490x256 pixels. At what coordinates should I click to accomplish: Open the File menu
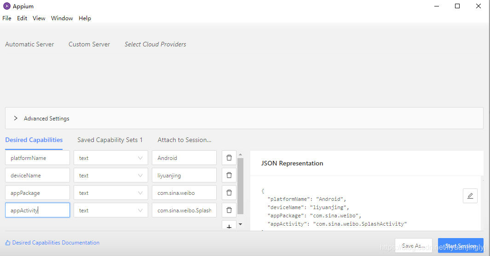pyautogui.click(x=7, y=18)
